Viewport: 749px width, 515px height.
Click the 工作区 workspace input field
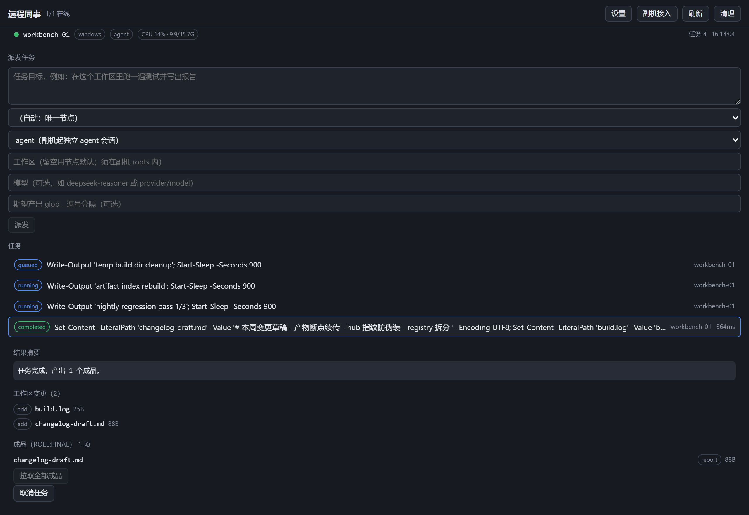point(374,162)
